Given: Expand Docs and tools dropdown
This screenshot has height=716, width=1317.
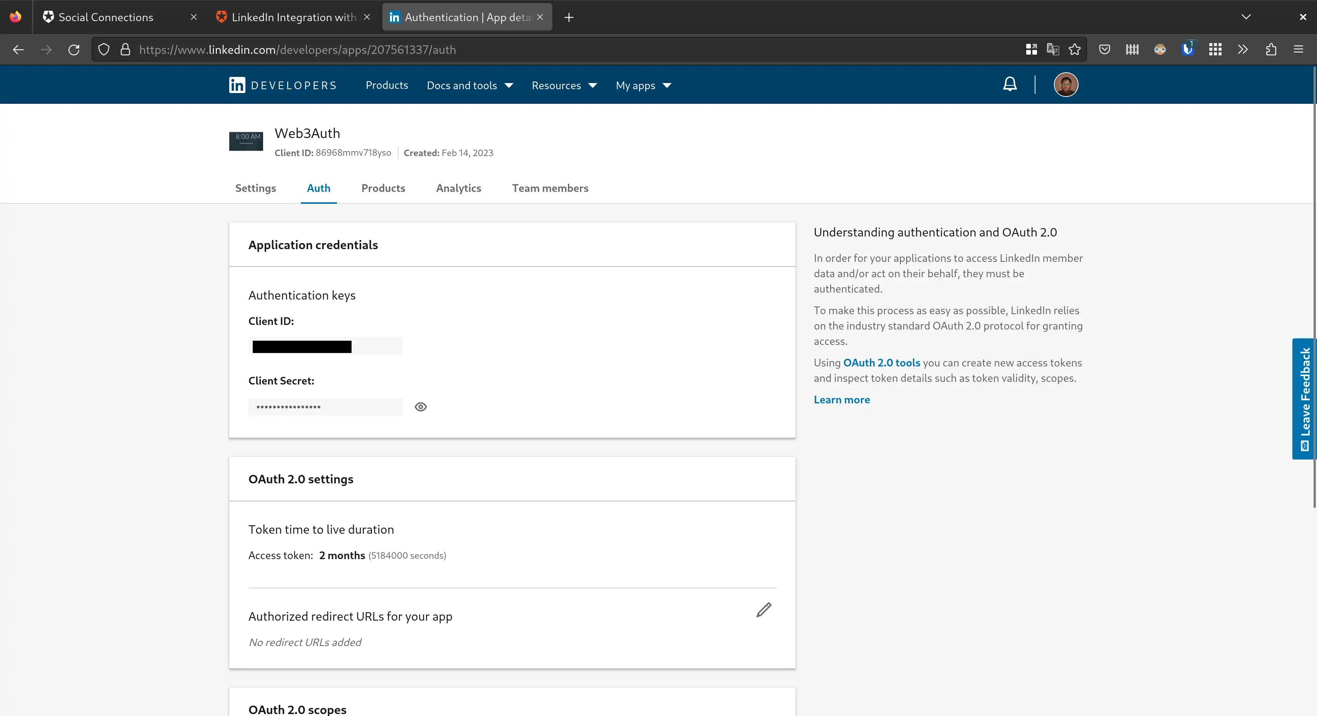Looking at the screenshot, I should click(469, 85).
